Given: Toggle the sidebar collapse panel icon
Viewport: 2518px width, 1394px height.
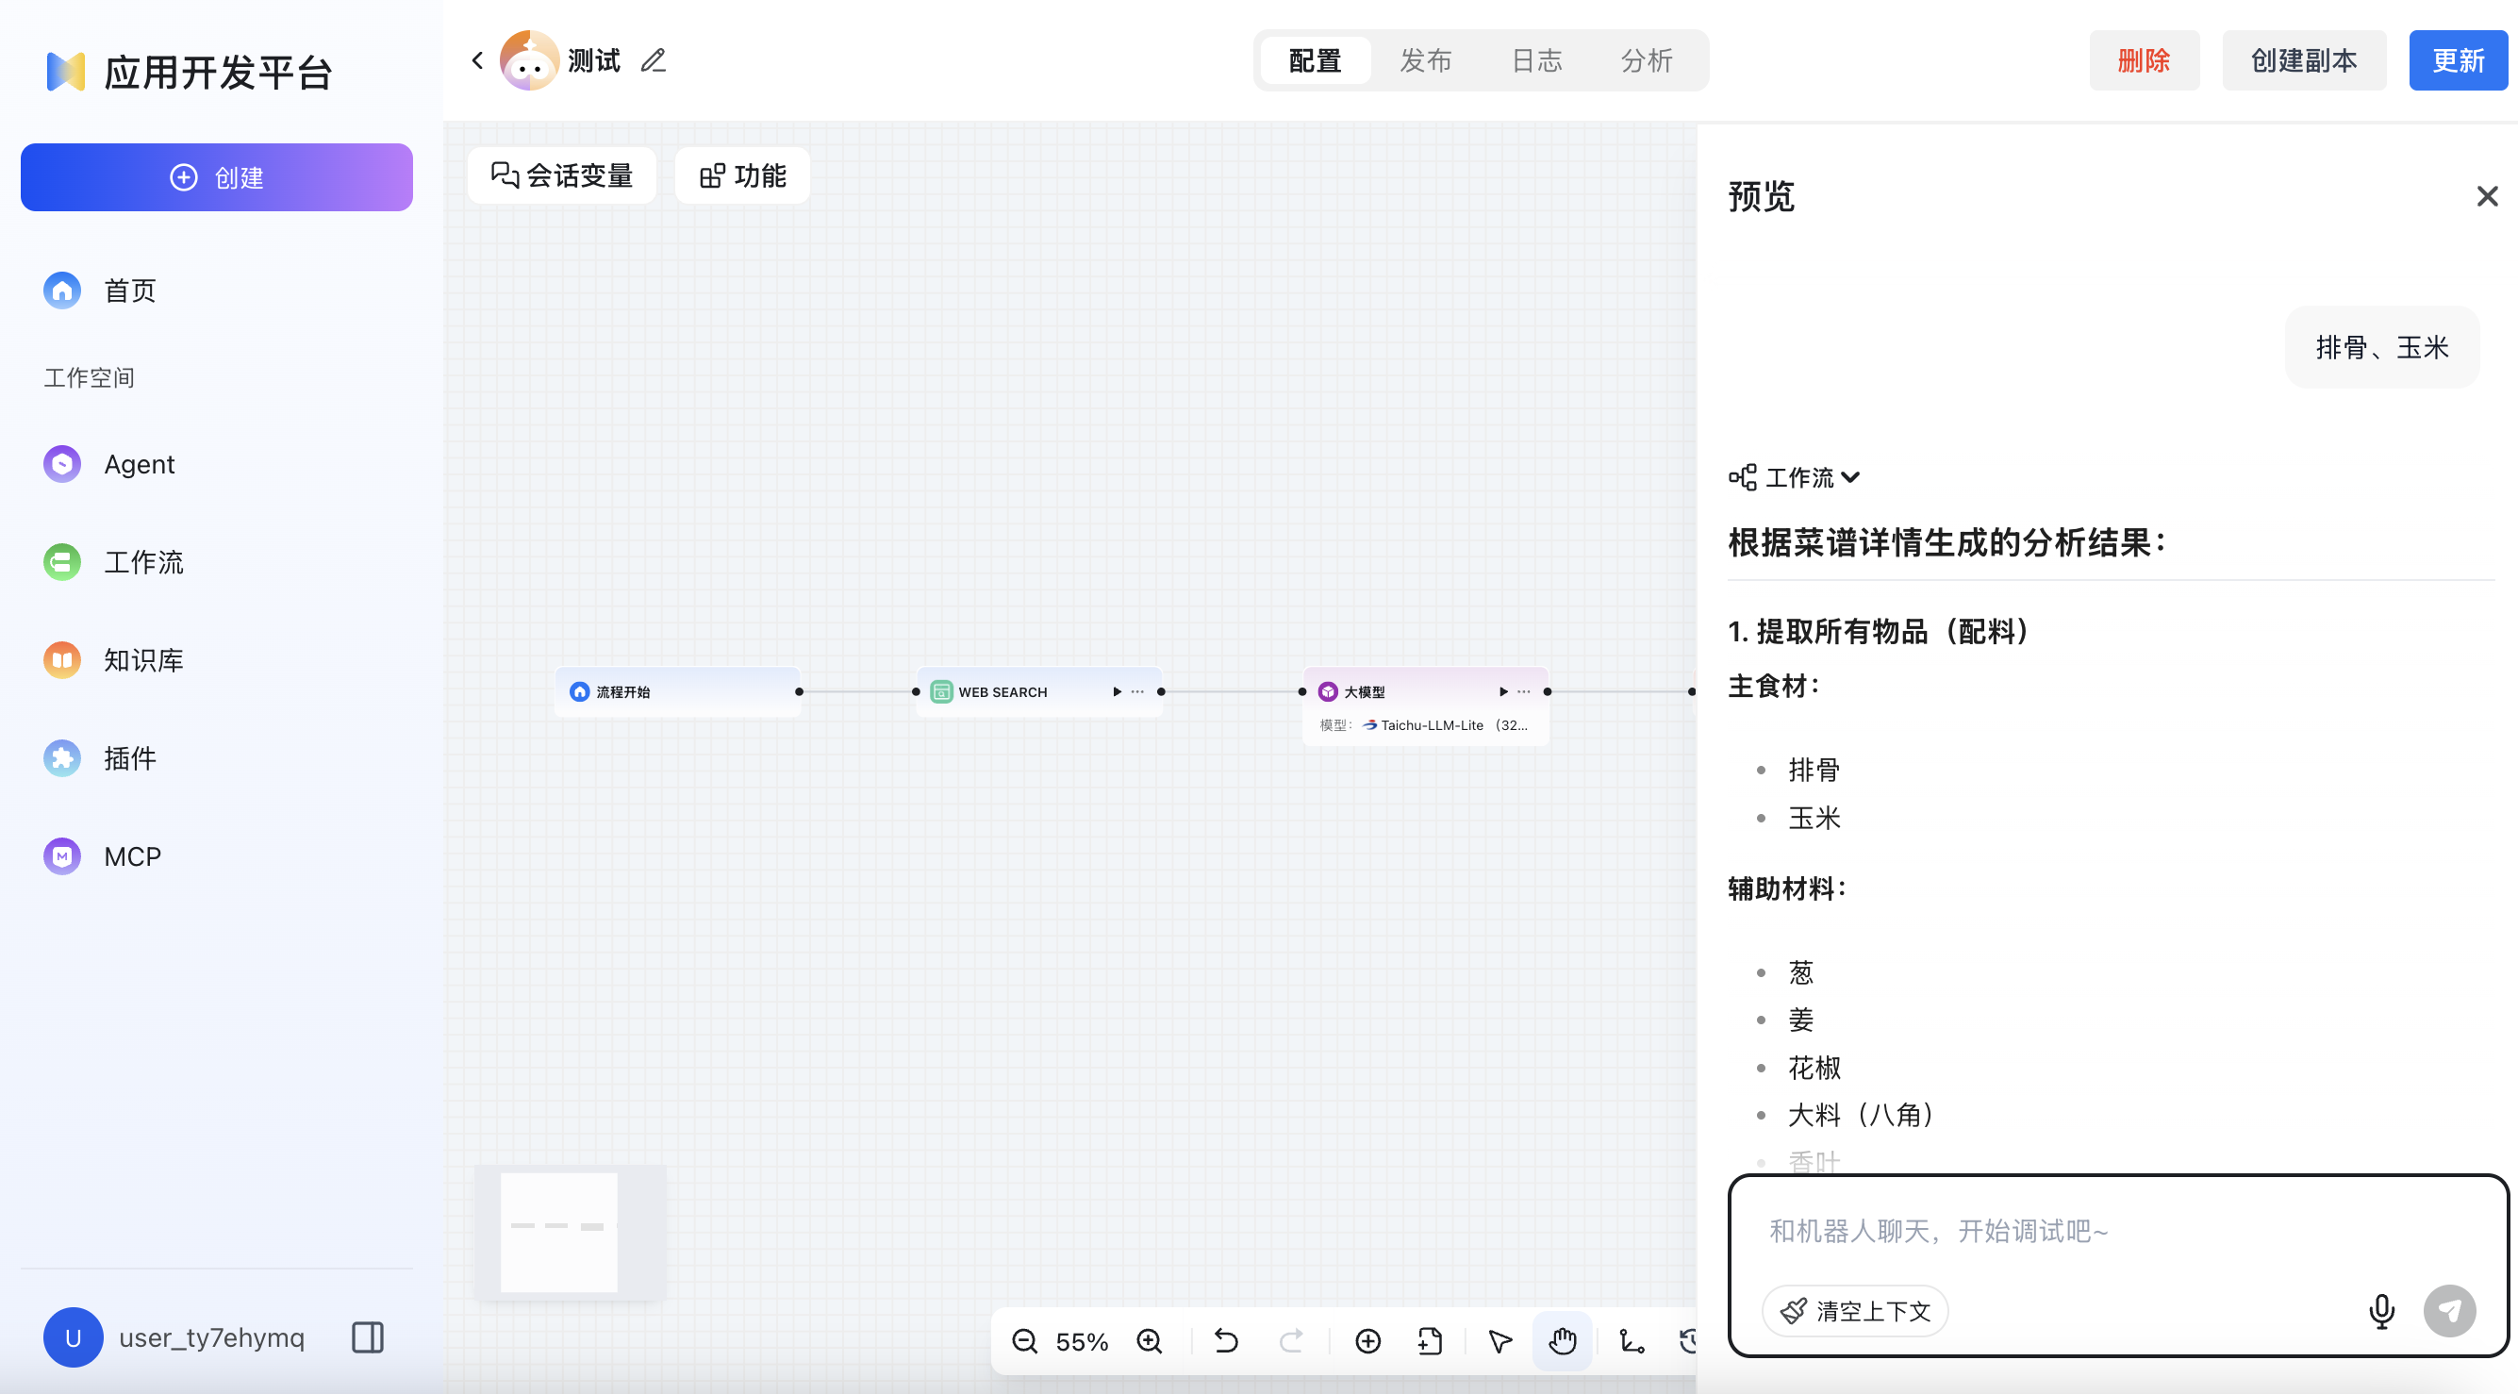Looking at the screenshot, I should coord(368,1337).
